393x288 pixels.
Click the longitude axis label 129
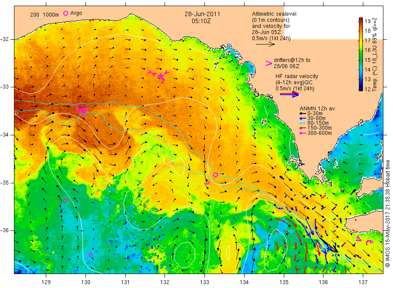click(x=46, y=282)
